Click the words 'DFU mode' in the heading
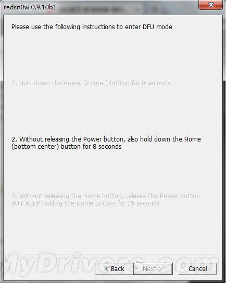 tap(157, 27)
